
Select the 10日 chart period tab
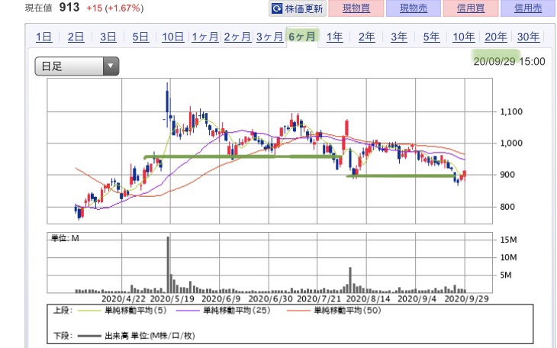173,37
